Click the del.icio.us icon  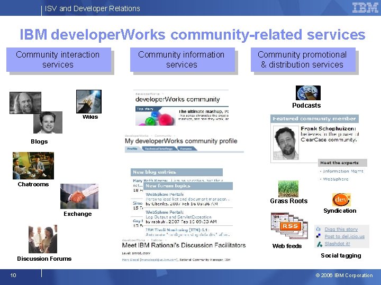pos(319,236)
